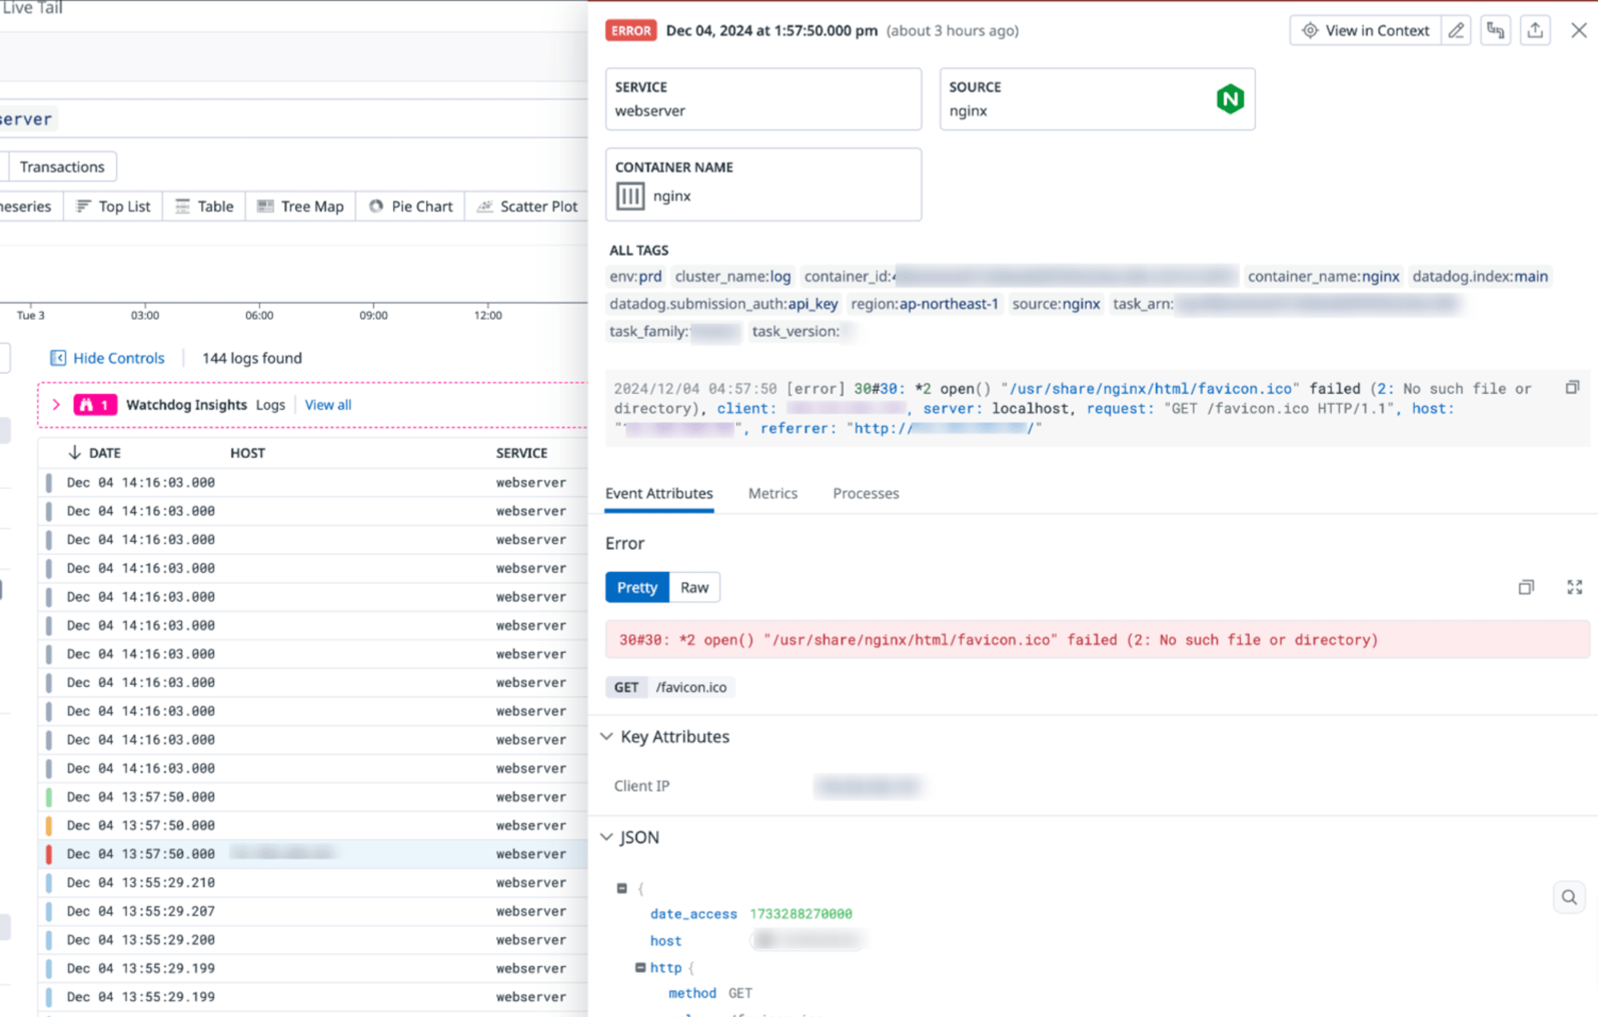Image resolution: width=1598 pixels, height=1017 pixels.
Task: Click the share/export upload icon
Action: pos(1535,30)
